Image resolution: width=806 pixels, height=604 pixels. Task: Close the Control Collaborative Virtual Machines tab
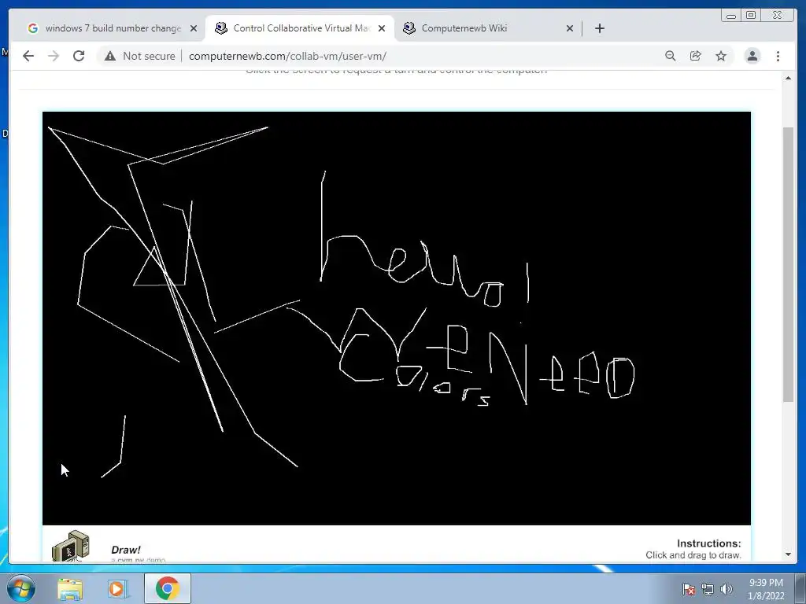(x=382, y=28)
